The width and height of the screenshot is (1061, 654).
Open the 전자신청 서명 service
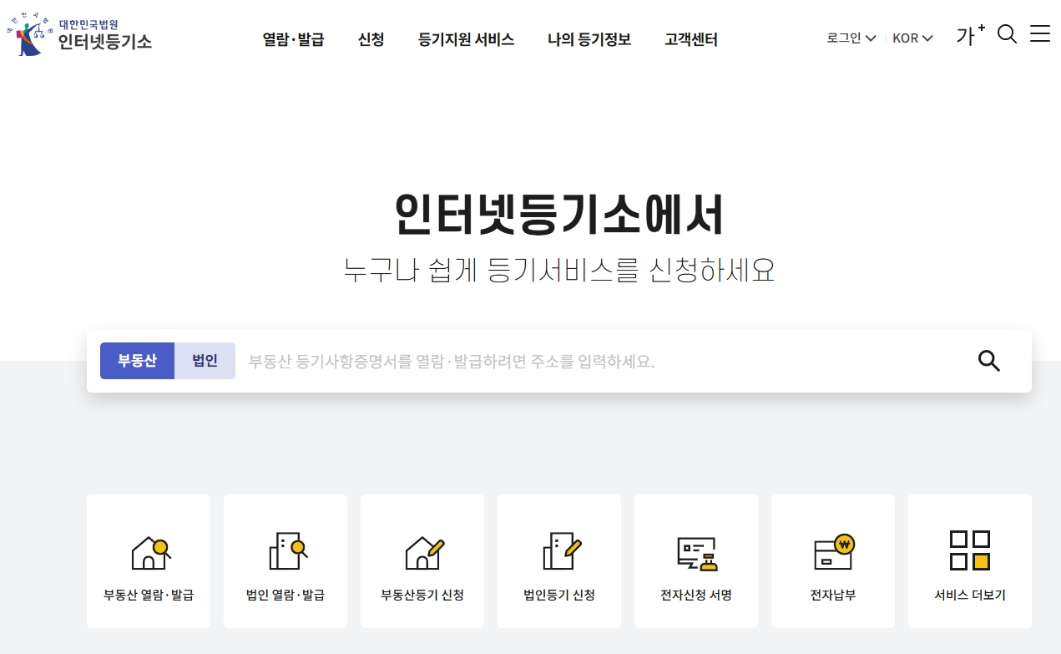tap(695, 560)
